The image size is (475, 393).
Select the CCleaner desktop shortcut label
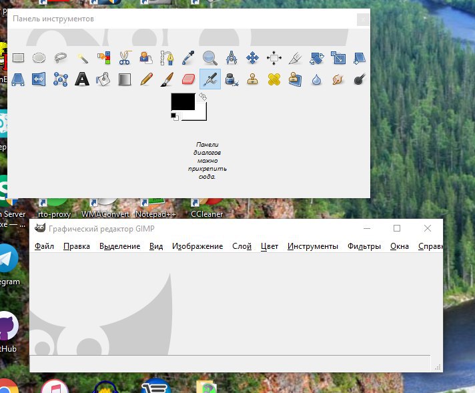coord(207,214)
